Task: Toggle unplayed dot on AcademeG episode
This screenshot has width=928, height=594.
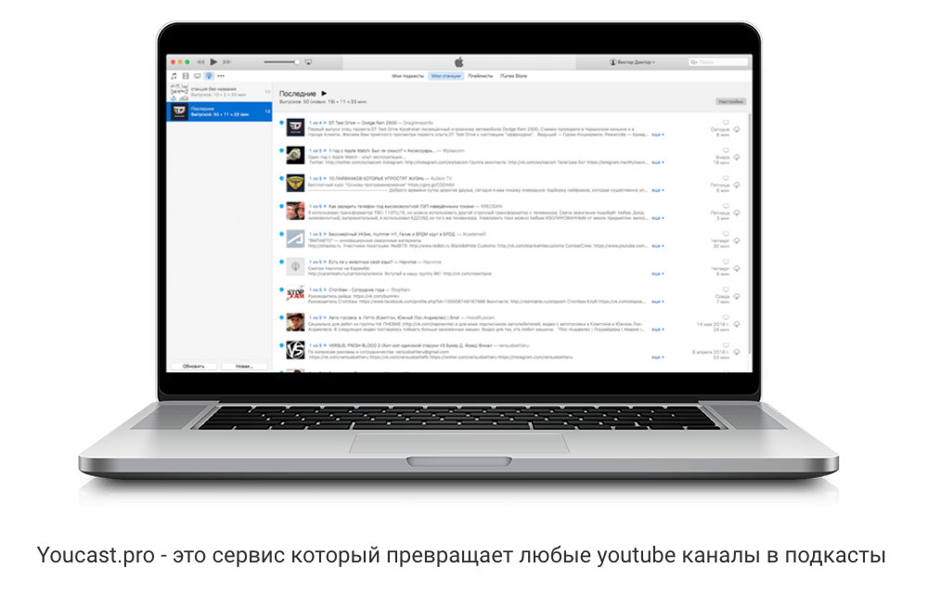Action: tap(281, 234)
